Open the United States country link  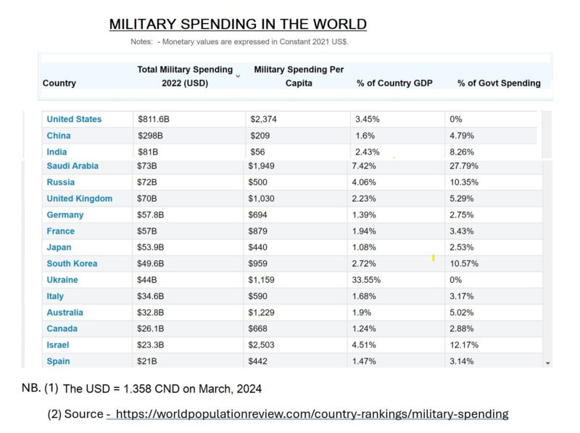(x=74, y=119)
